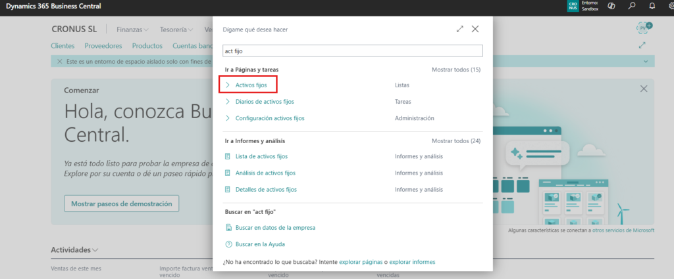Open settings gear in top bar
This screenshot has height=279, width=674.
pyautogui.click(x=669, y=6)
